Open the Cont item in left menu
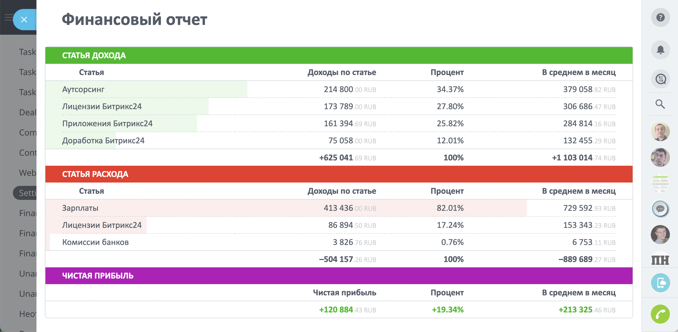Screen dimensions: 678x332 27,153
